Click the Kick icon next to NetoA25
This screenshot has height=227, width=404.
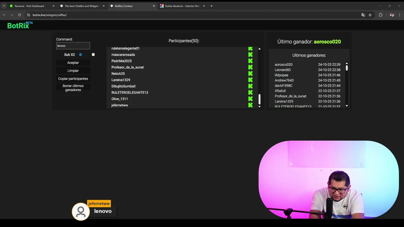pyautogui.click(x=250, y=73)
